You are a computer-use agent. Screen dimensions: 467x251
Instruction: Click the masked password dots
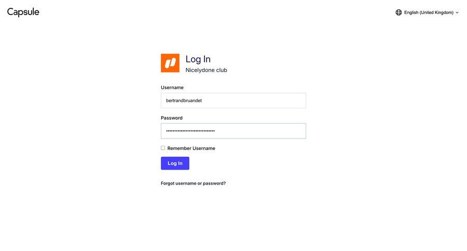coord(190,131)
